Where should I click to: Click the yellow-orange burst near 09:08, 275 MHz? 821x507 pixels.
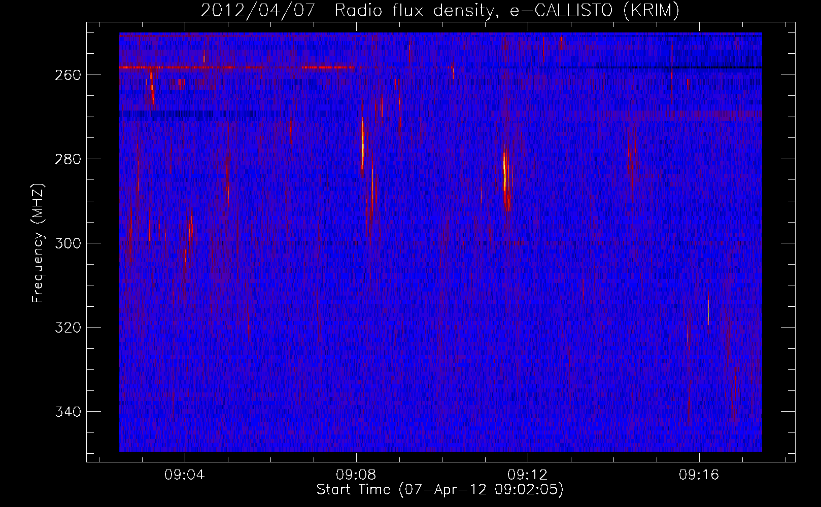coord(363,144)
